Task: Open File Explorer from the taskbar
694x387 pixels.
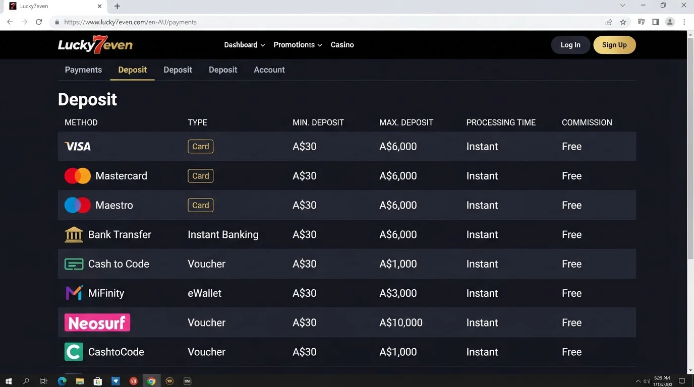Action: pyautogui.click(x=80, y=381)
